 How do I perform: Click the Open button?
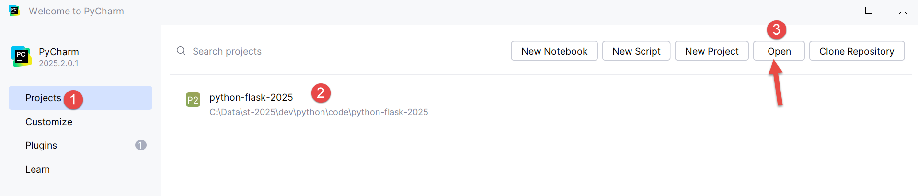click(x=779, y=51)
